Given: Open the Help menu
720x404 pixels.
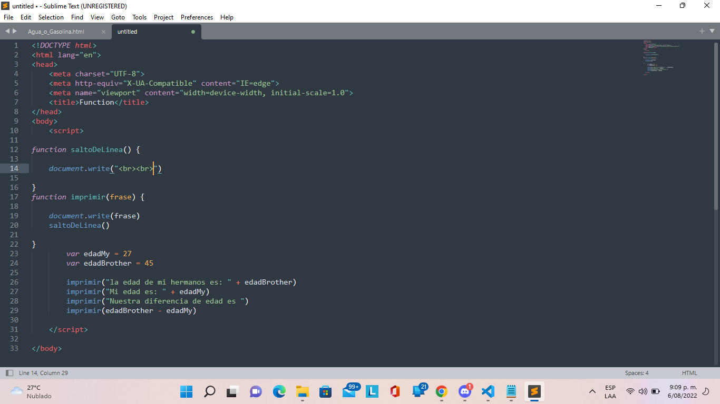Looking at the screenshot, I should click(x=227, y=17).
